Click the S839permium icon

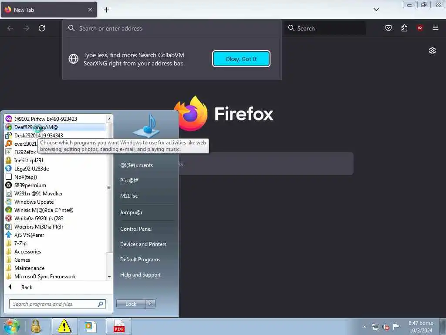[x=9, y=185]
